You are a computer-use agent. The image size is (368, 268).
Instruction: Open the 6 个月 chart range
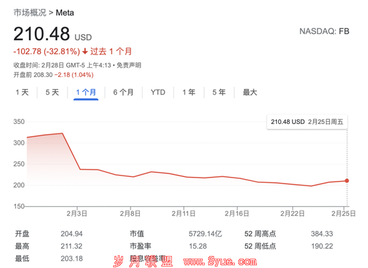point(124,92)
